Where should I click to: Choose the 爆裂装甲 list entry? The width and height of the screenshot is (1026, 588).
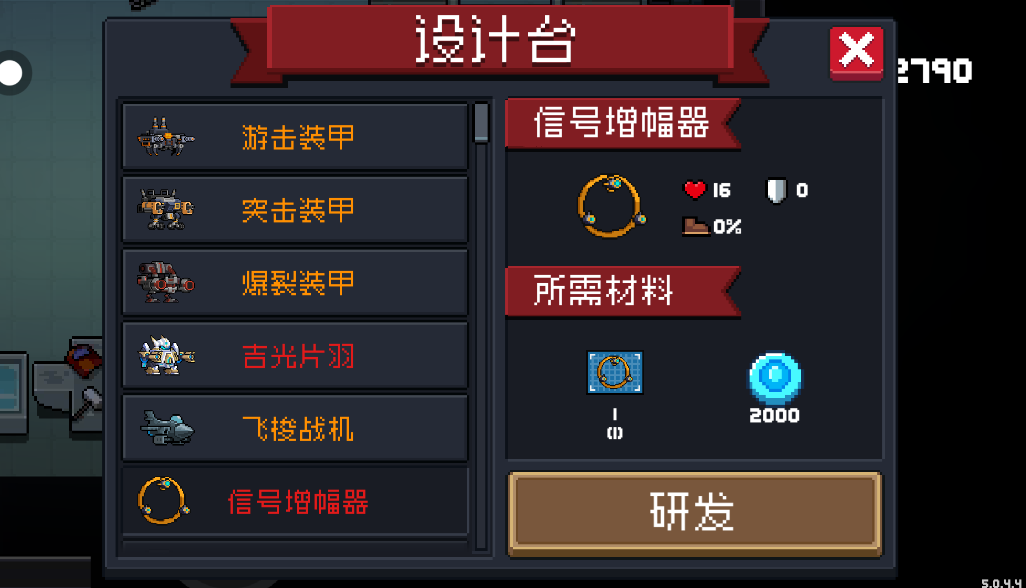(x=295, y=282)
